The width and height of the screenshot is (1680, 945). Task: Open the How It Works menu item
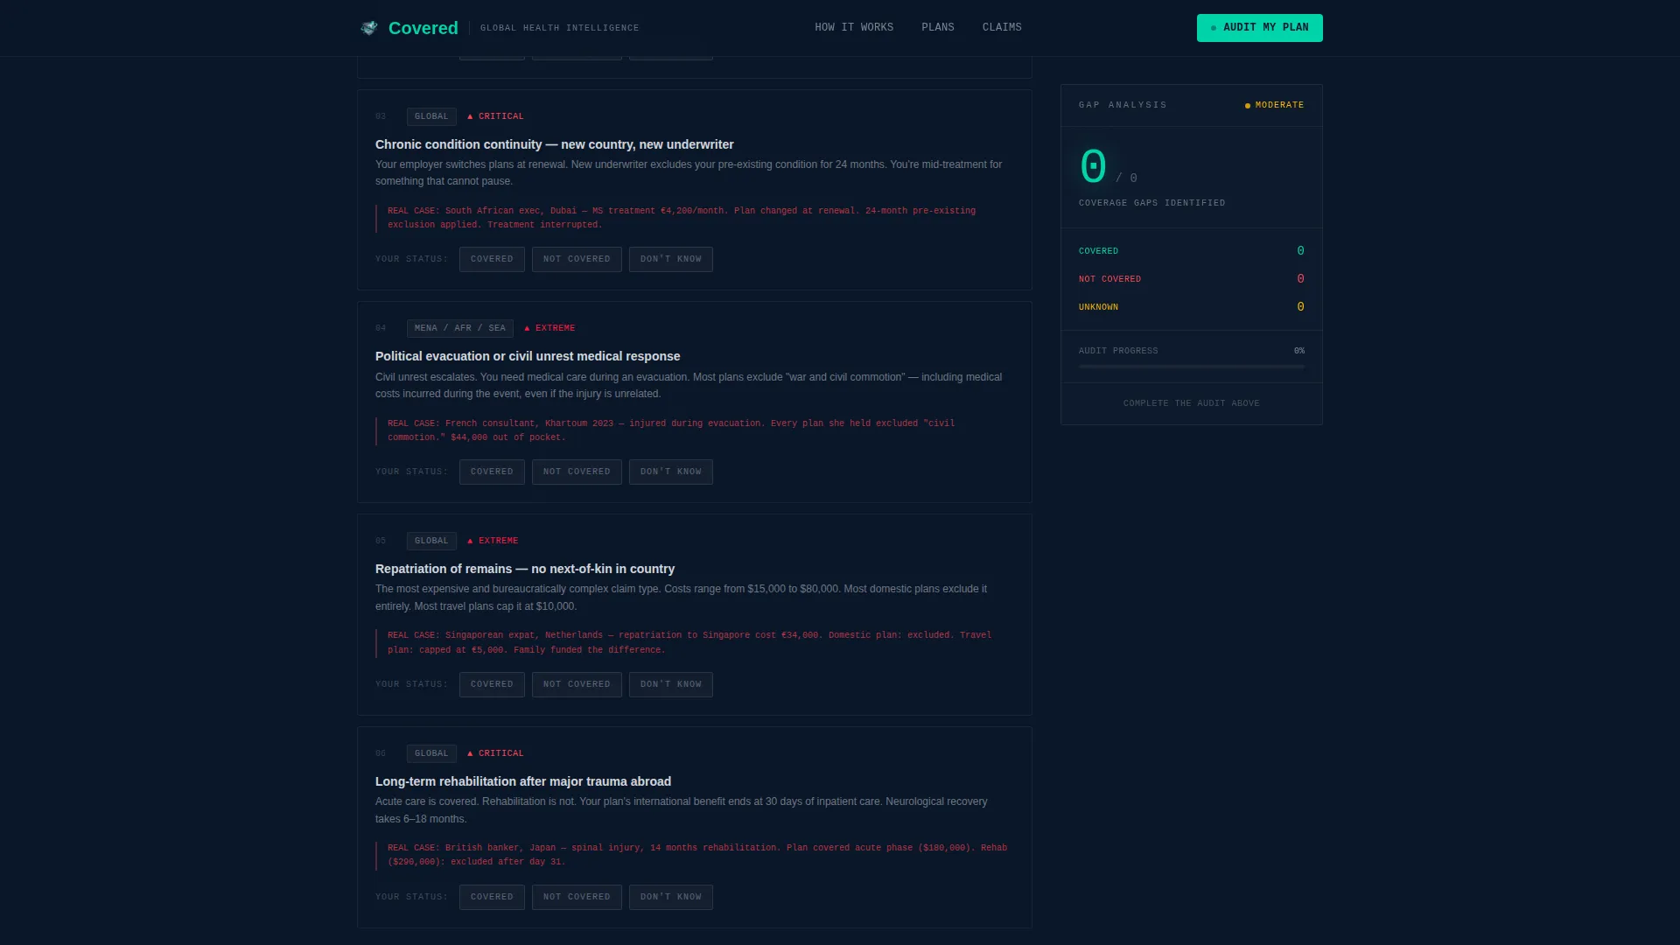(854, 28)
